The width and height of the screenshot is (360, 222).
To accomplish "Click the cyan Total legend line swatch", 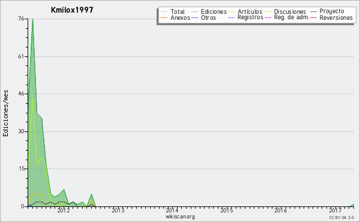I will coord(164,12).
